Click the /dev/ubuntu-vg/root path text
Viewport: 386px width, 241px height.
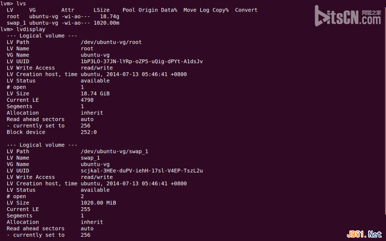[x=111, y=42]
